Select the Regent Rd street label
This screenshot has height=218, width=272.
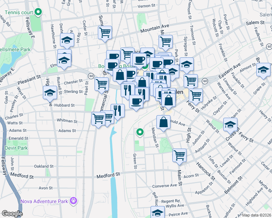(x=170, y=201)
